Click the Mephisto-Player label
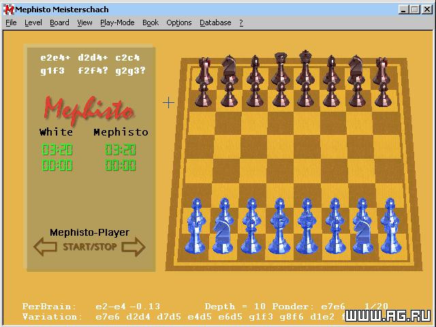The image size is (436, 327). click(89, 232)
